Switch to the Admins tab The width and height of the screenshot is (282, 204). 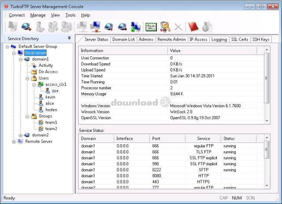tap(146, 39)
